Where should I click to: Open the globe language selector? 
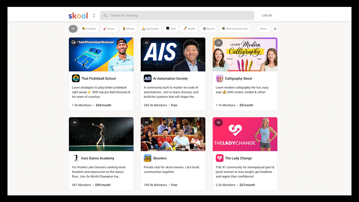[275, 29]
